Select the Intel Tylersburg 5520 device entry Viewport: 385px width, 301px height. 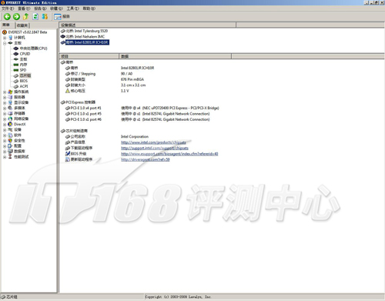[x=87, y=31]
